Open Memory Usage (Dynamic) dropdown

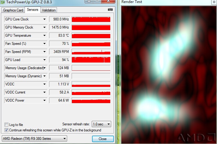point(44,76)
